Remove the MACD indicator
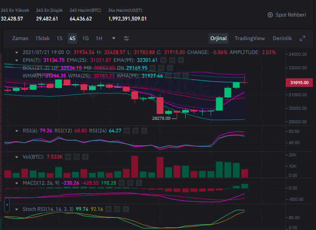This screenshot has width=316, height=230. click(x=139, y=183)
